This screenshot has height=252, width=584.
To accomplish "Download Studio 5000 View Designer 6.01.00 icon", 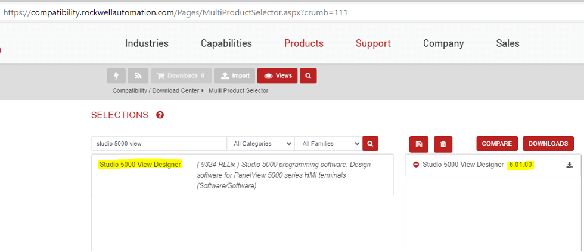I will pos(569,165).
